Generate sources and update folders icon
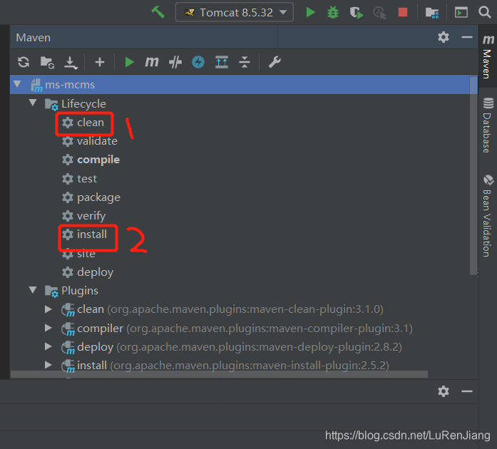Viewport: 497px width, 449px height. click(x=47, y=63)
